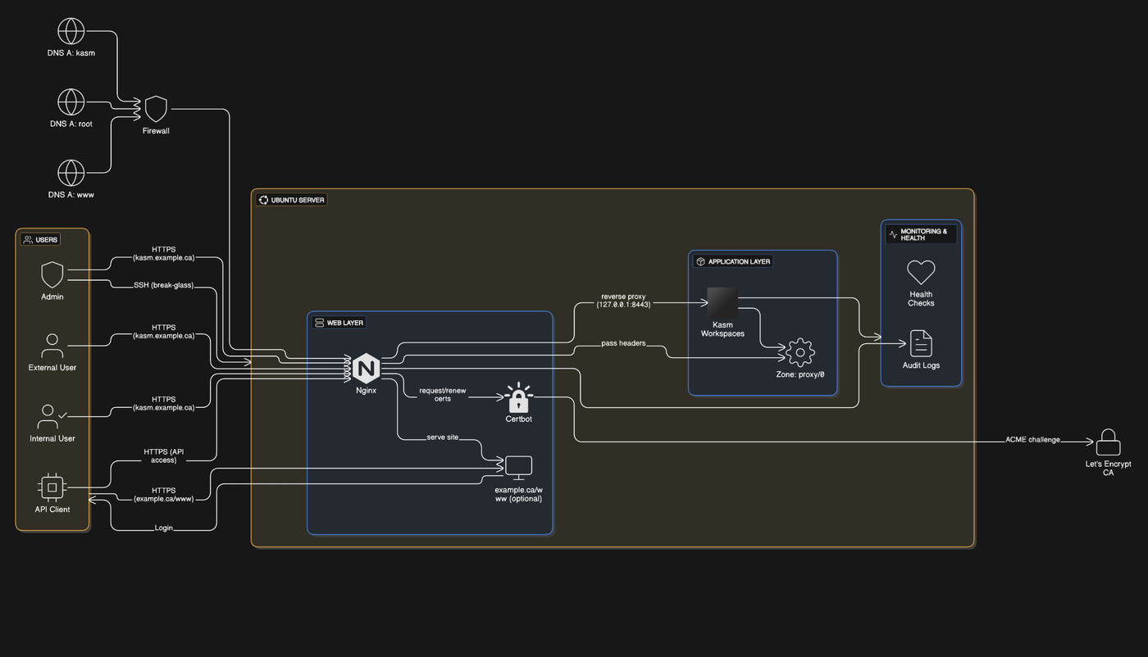This screenshot has width=1148, height=657.
Task: Select the APPLICATION LAYER title bar
Action: click(732, 261)
